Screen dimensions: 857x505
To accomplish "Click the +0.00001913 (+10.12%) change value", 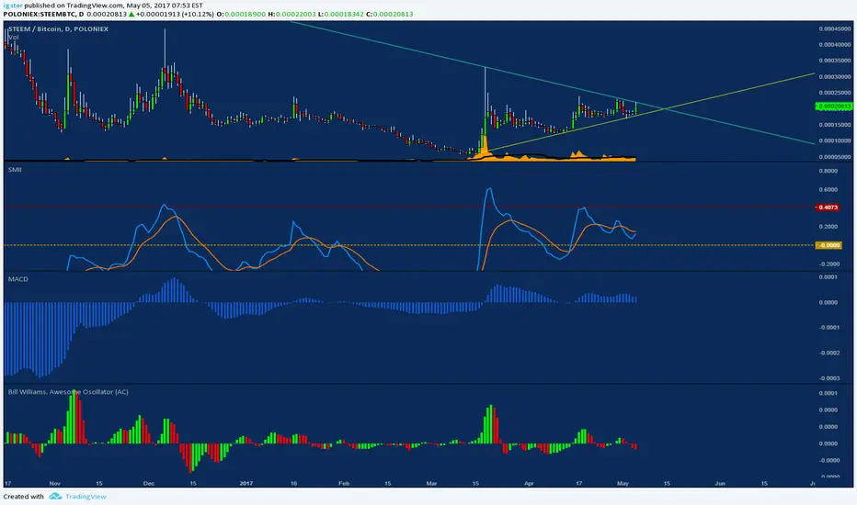I will click(175, 14).
